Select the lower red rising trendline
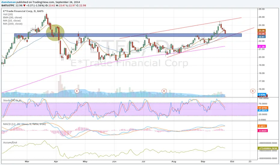280x165 pixels. (x=211, y=43)
